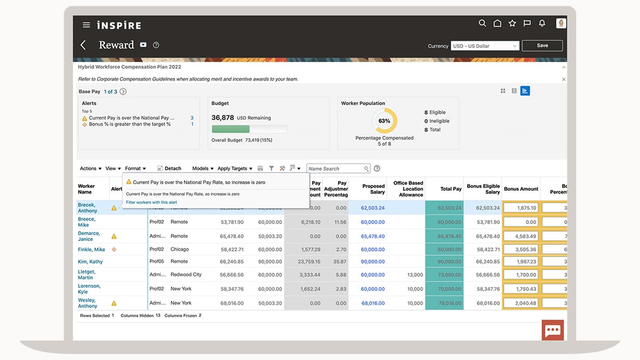Collapse the compensation plan section
The width and height of the screenshot is (640, 360).
tap(563, 67)
